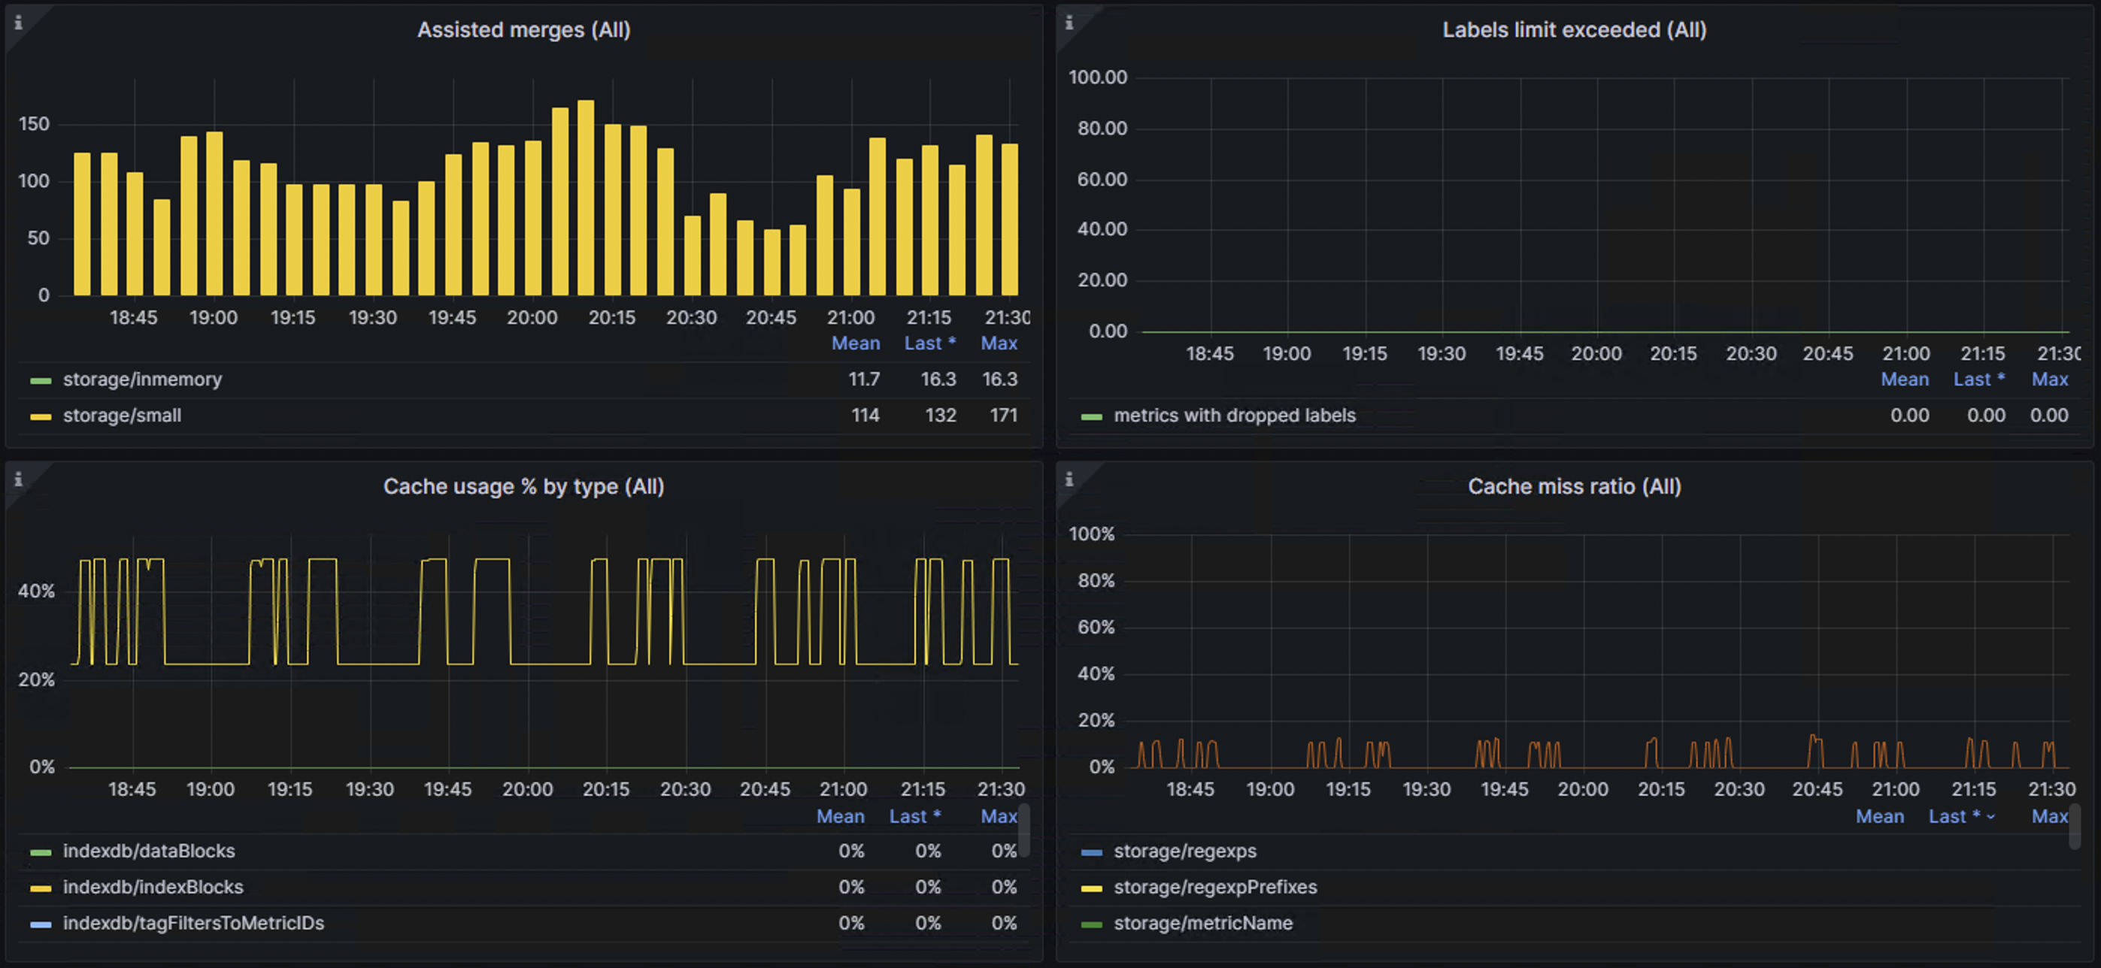Viewport: 2101px width, 968px height.
Task: Click the storage/metricName legend entry
Action: [x=1203, y=922]
